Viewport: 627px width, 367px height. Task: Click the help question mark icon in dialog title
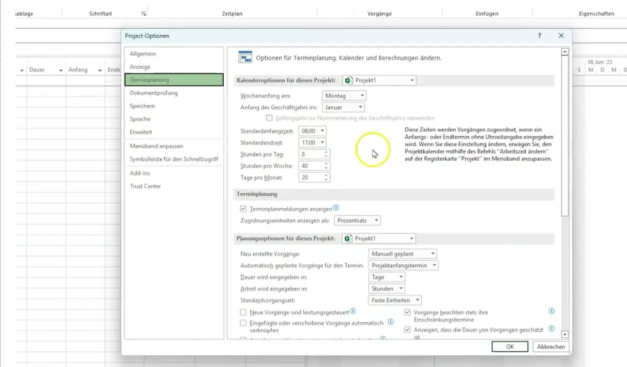pyautogui.click(x=539, y=36)
